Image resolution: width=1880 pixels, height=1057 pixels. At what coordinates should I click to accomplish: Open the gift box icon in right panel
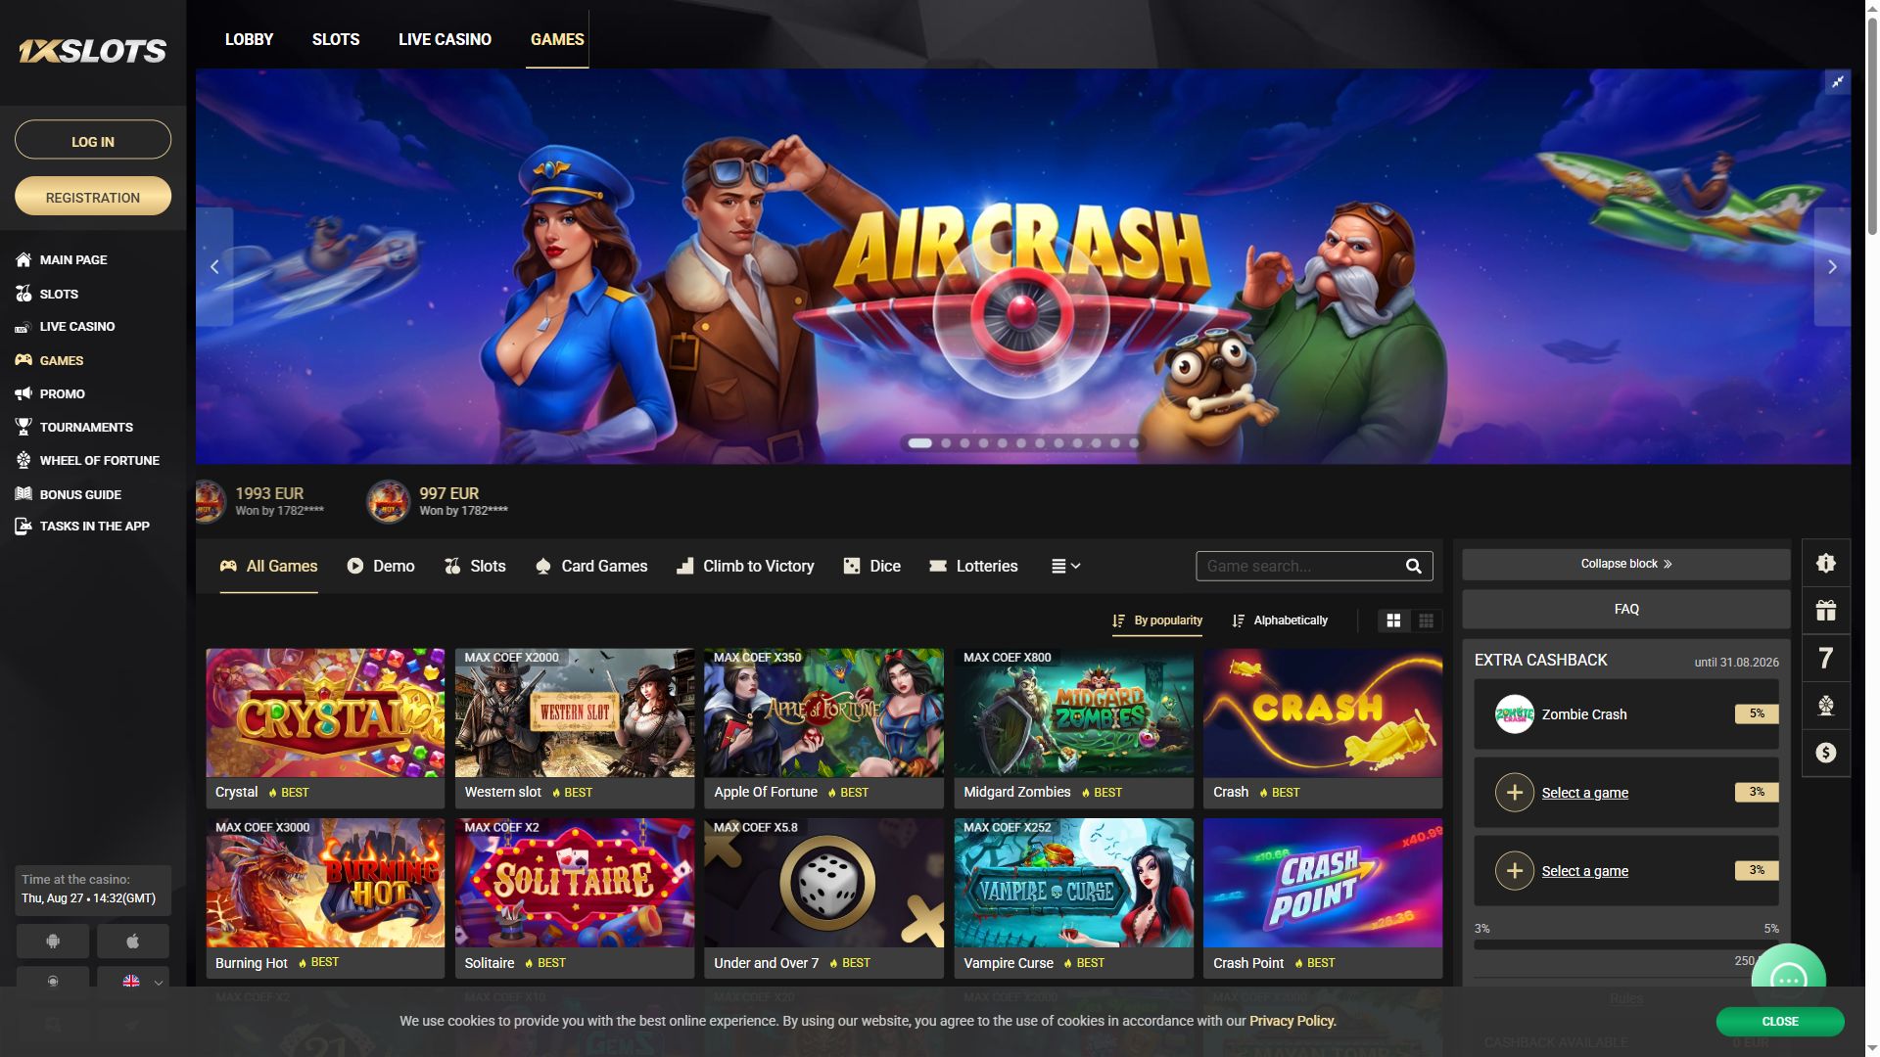pyautogui.click(x=1826, y=611)
